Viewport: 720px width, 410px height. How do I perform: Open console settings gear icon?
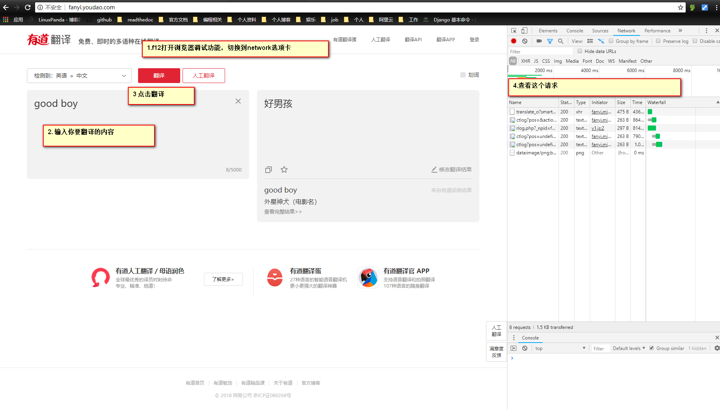(716, 348)
